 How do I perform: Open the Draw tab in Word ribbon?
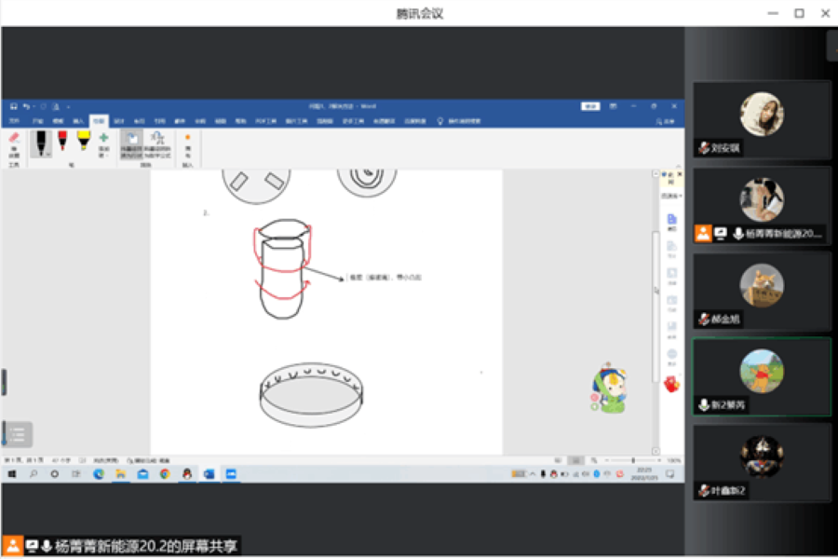[98, 121]
